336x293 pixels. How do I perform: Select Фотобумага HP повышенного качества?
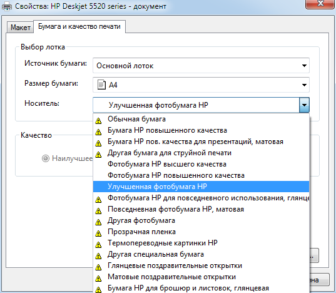(x=201, y=175)
